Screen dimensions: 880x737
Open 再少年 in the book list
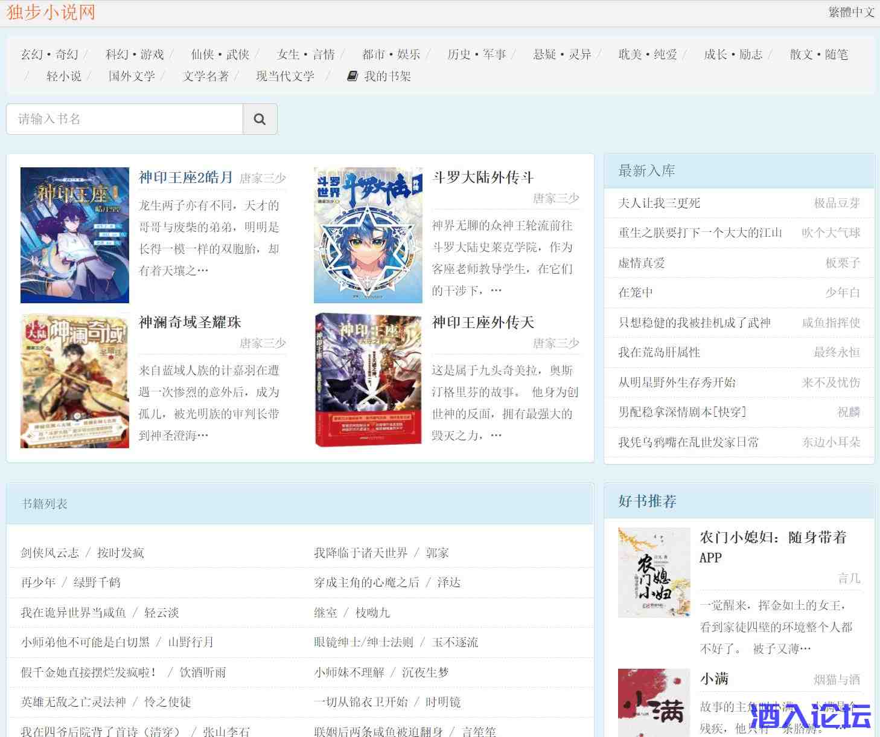(38, 582)
